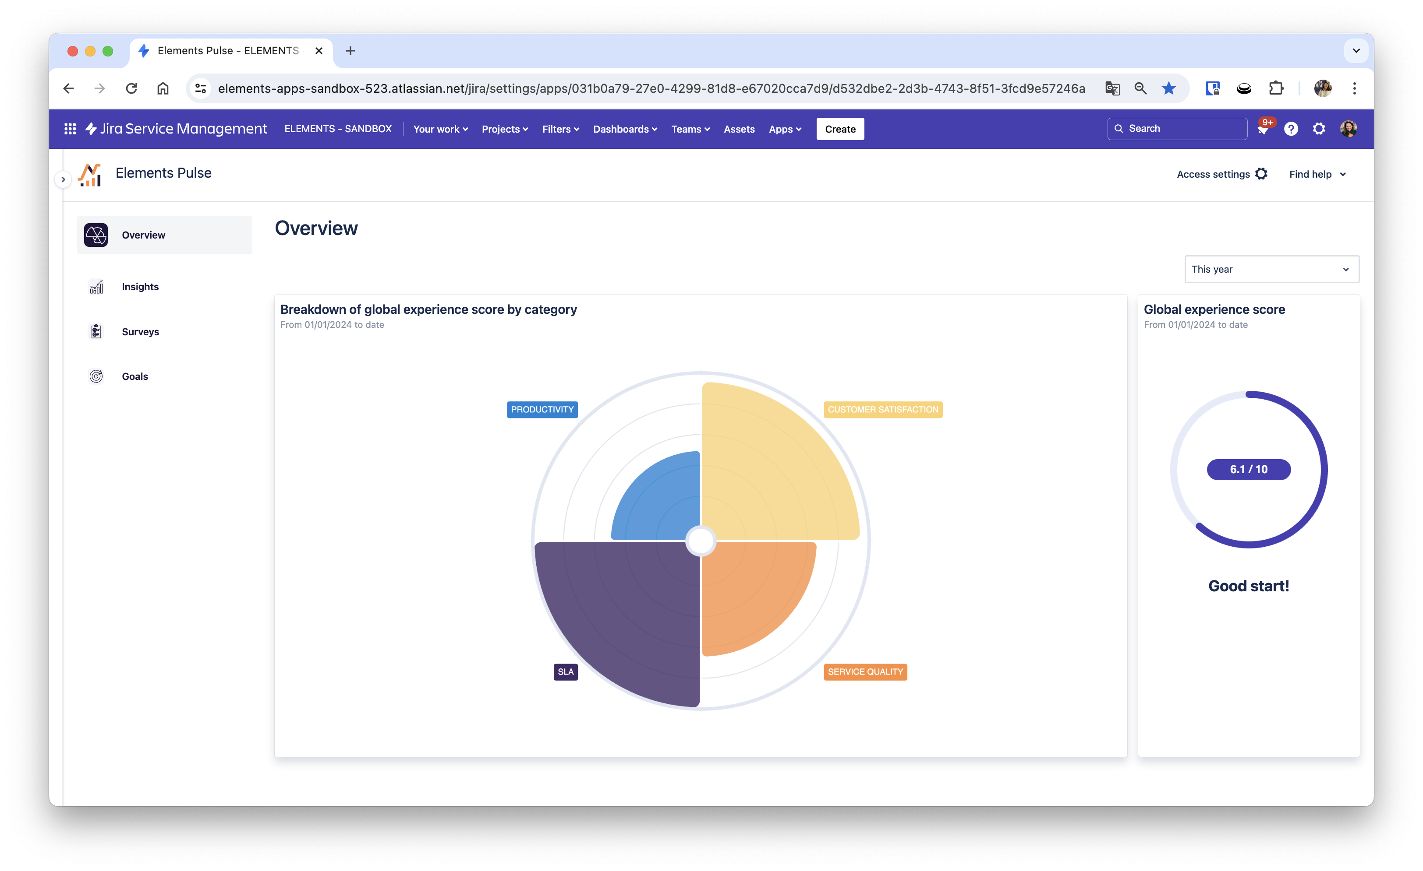Open the Jira help question icon

1291,129
